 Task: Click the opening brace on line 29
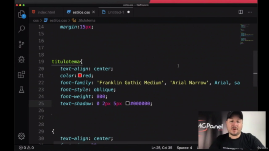[53, 131]
